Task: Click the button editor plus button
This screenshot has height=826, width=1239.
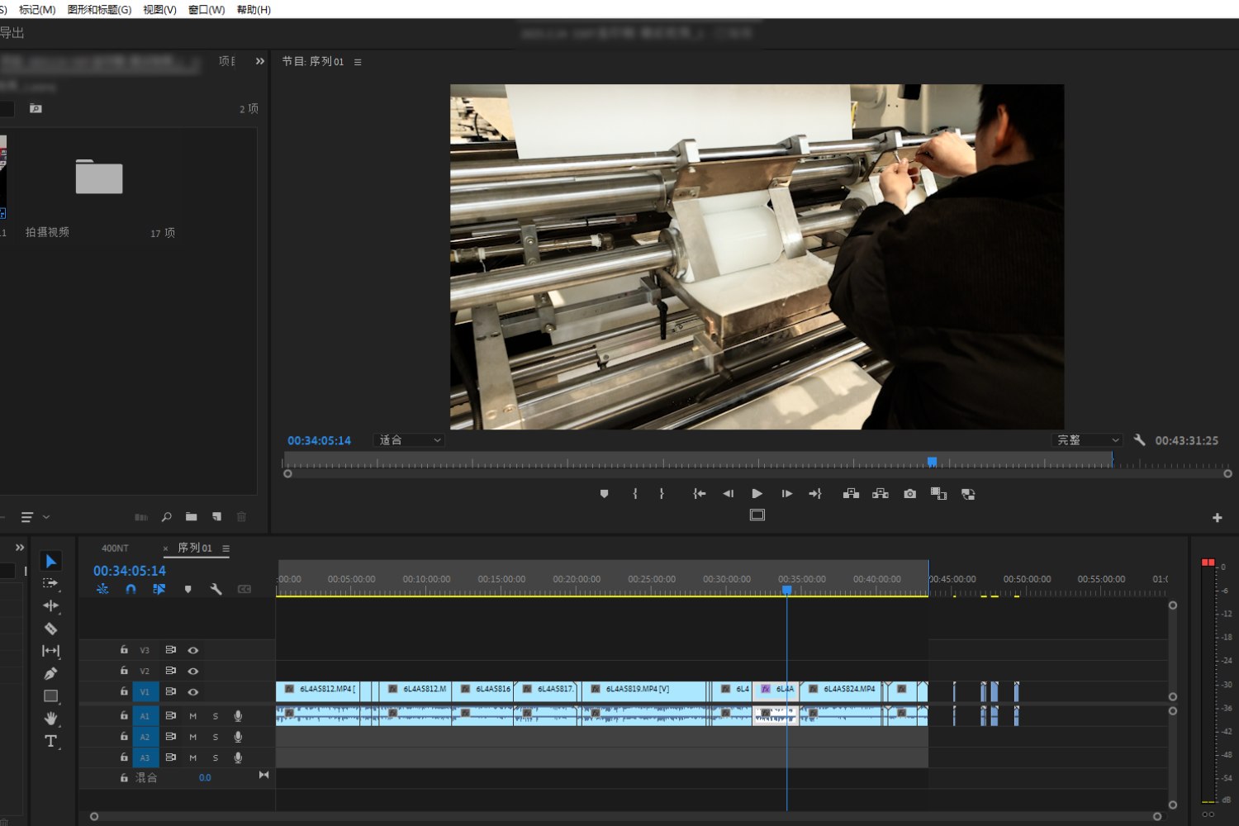Action: [1217, 518]
